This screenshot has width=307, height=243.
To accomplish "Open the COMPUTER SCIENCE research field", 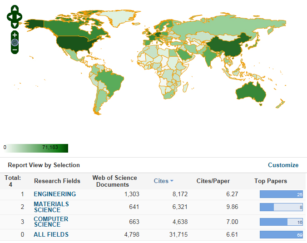I will tap(51, 222).
